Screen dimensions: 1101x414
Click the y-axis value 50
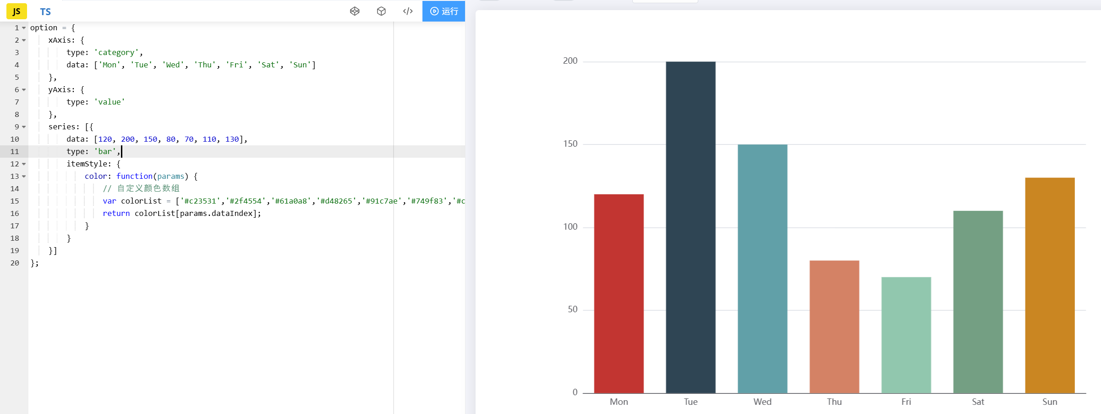[x=573, y=309]
